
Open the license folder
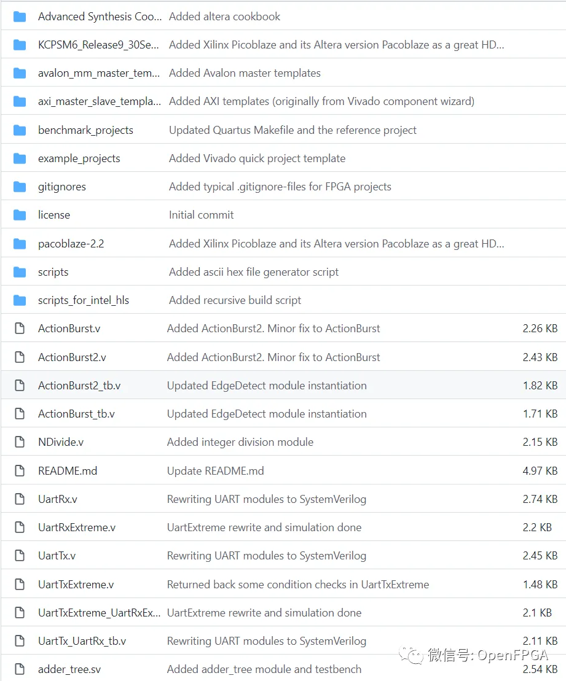[54, 215]
